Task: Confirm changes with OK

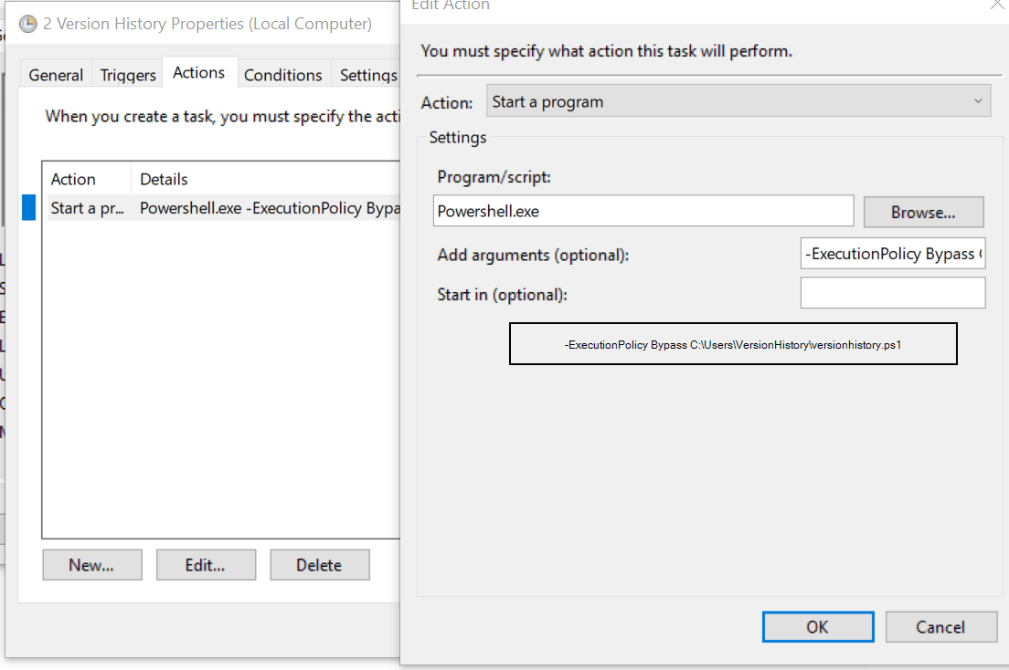Action: [x=817, y=626]
